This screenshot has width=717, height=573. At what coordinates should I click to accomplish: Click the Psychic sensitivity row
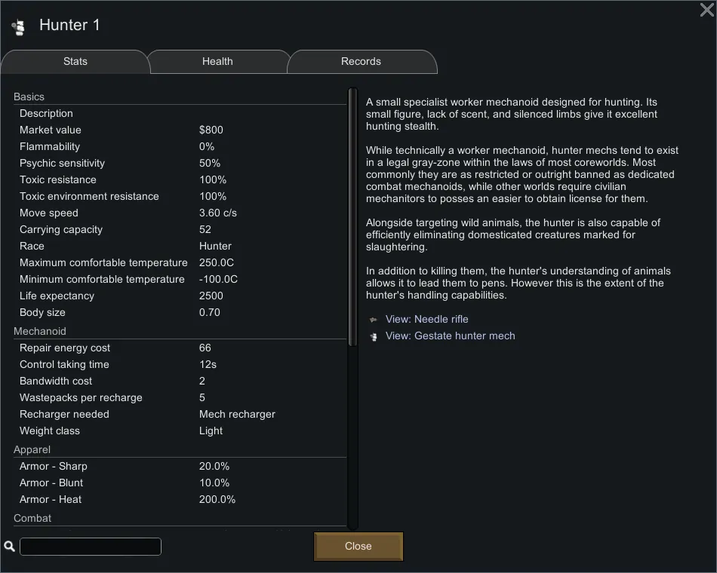pos(181,164)
